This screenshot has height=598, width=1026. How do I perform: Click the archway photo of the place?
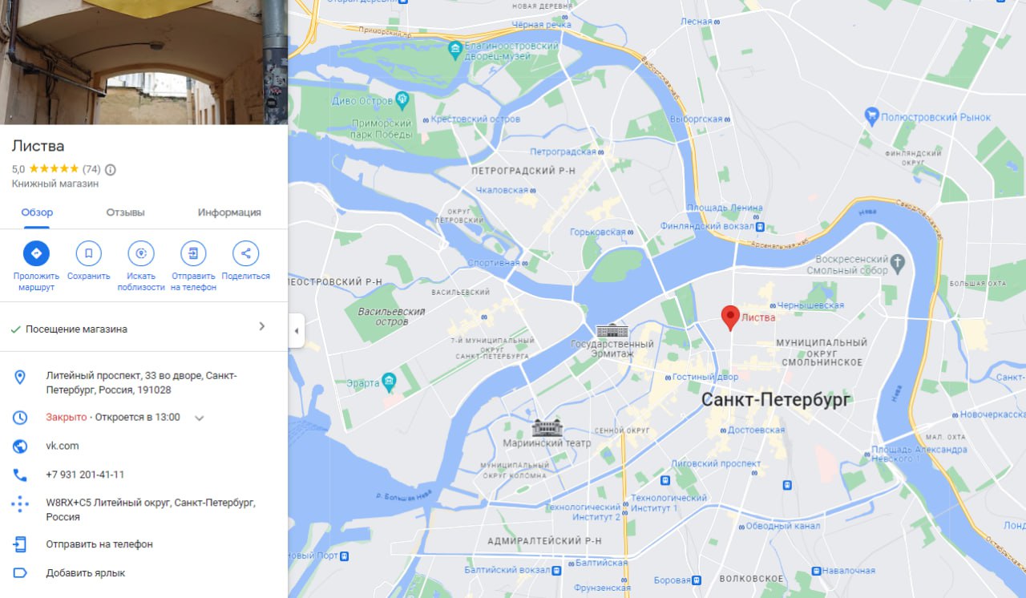(143, 62)
